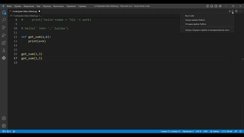Click the VS Code logo in title bar

[3, 6]
